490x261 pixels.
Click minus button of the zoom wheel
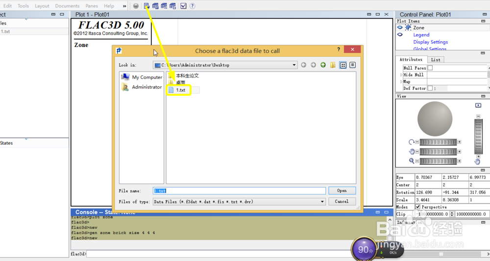tap(417, 161)
